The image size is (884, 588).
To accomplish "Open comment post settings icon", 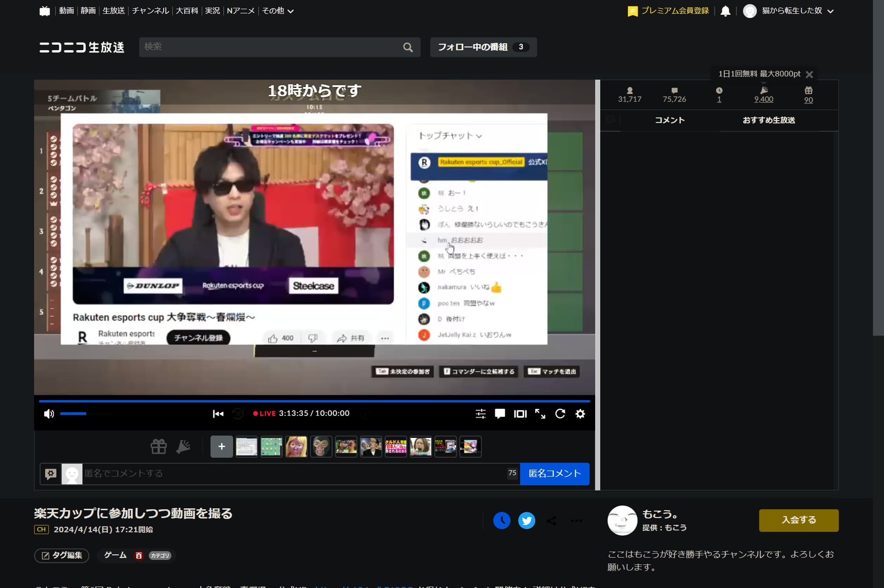I will tap(51, 473).
